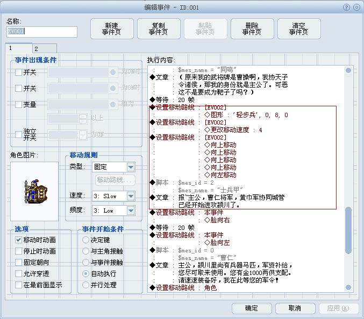Click the 新建事件页 button
This screenshot has width=364, height=319.
(112, 29)
